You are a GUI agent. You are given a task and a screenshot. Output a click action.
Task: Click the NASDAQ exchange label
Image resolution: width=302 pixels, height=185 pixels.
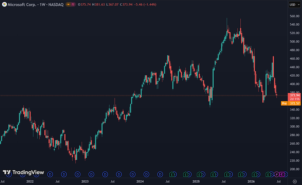coord(56,4)
